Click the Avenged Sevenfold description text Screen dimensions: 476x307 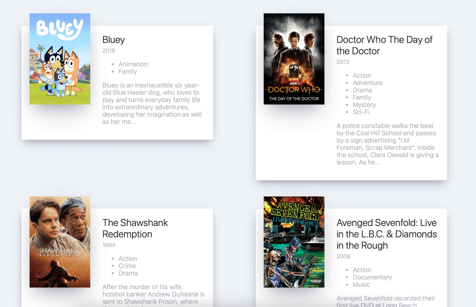coord(386,301)
